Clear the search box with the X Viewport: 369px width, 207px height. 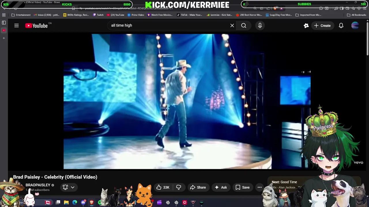click(x=232, y=26)
